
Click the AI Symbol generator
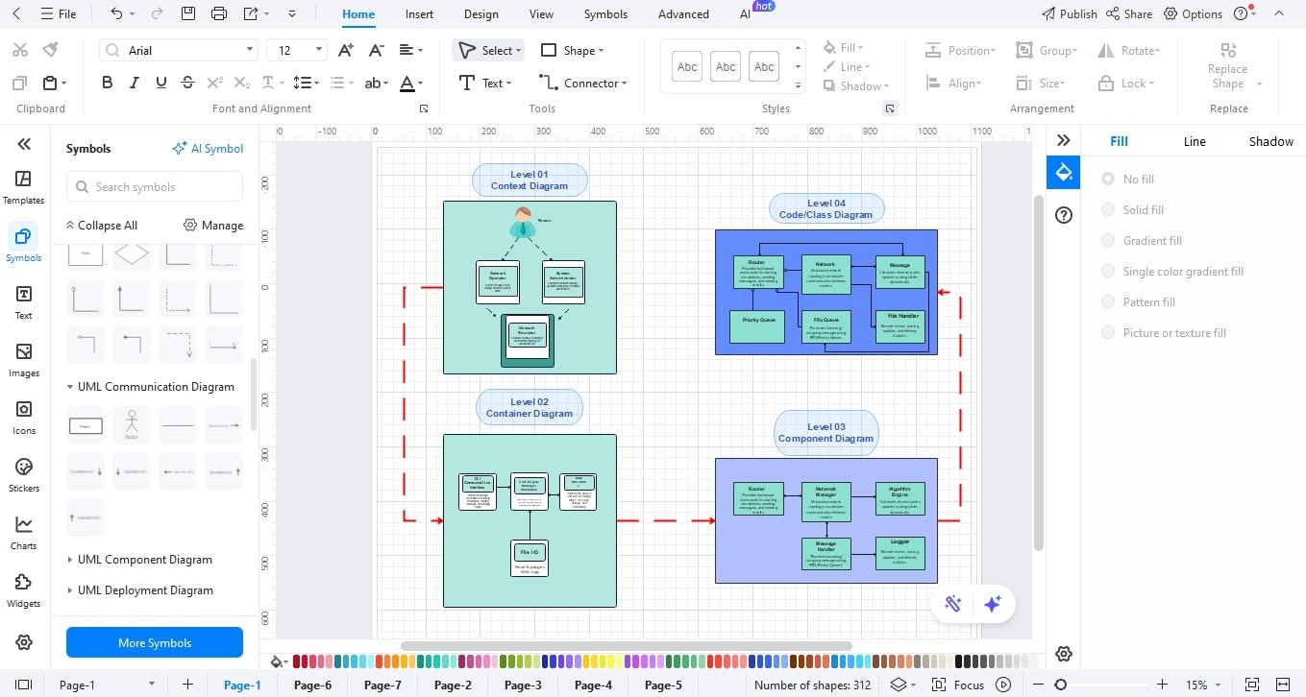point(208,148)
